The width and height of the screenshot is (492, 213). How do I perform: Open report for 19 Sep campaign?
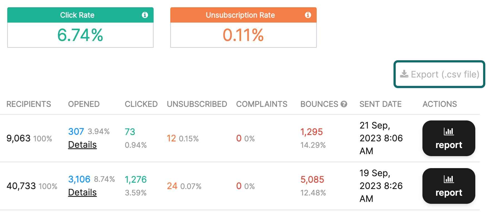[449, 186]
